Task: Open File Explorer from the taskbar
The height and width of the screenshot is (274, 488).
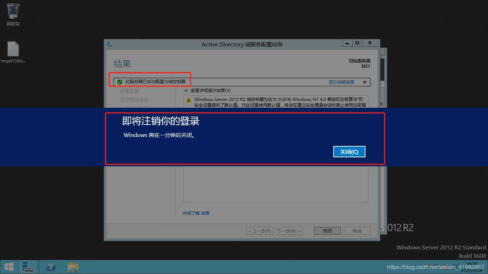Action: [x=73, y=267]
